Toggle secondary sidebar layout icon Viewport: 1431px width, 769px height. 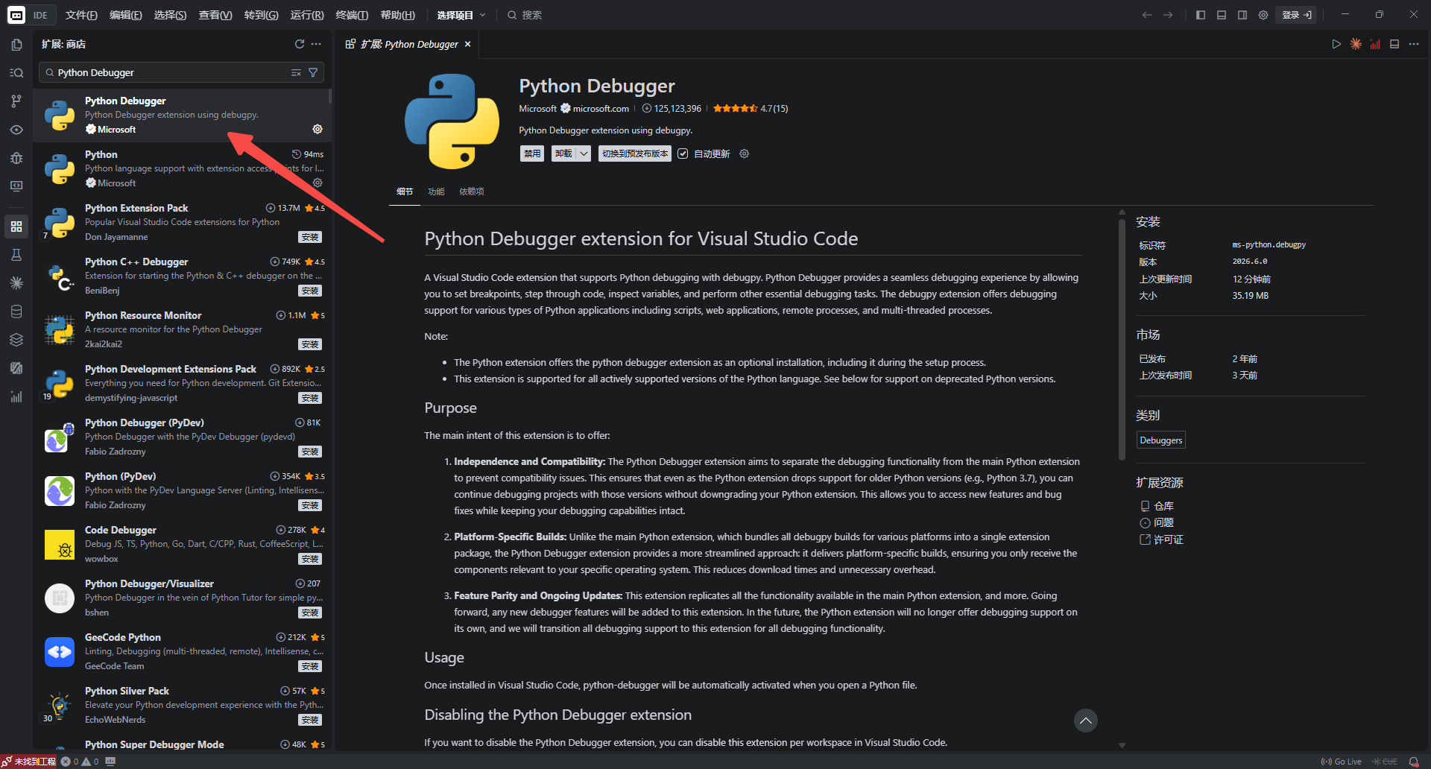coord(1242,15)
